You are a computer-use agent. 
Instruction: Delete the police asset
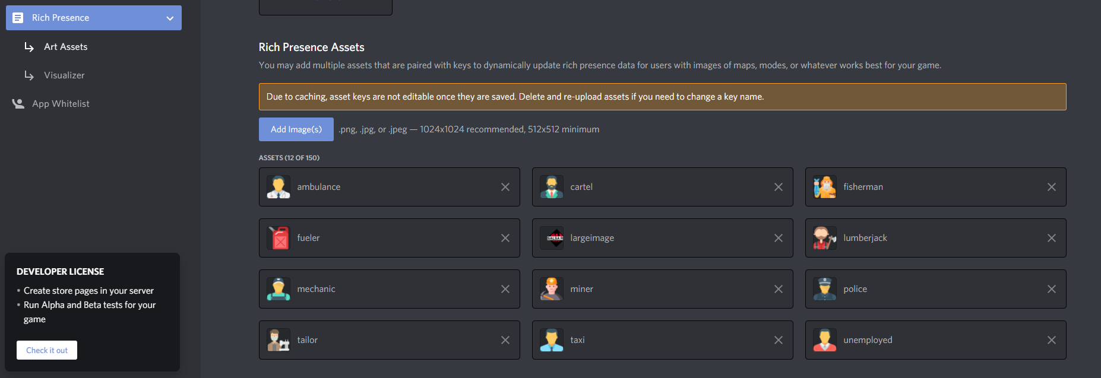coord(1052,289)
